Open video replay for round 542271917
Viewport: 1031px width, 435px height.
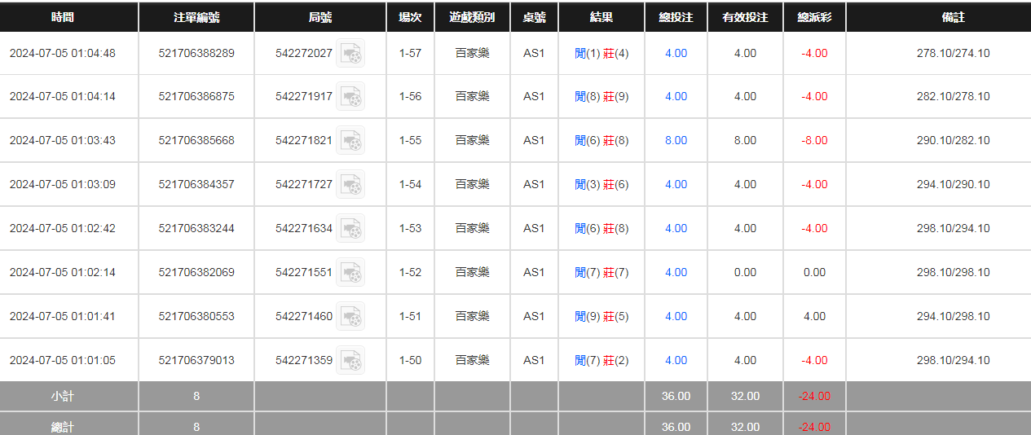coord(350,97)
